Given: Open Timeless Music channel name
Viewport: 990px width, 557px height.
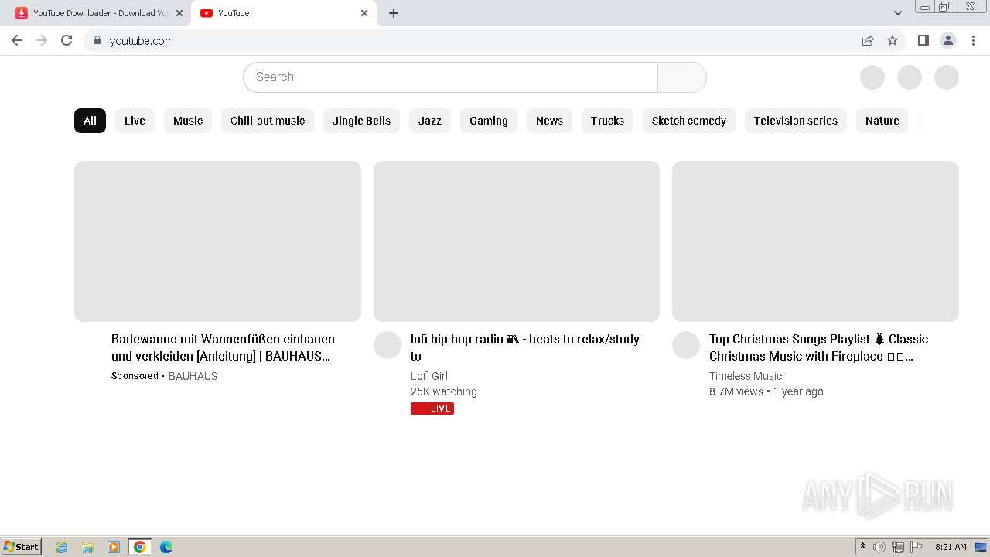Looking at the screenshot, I should coord(746,376).
